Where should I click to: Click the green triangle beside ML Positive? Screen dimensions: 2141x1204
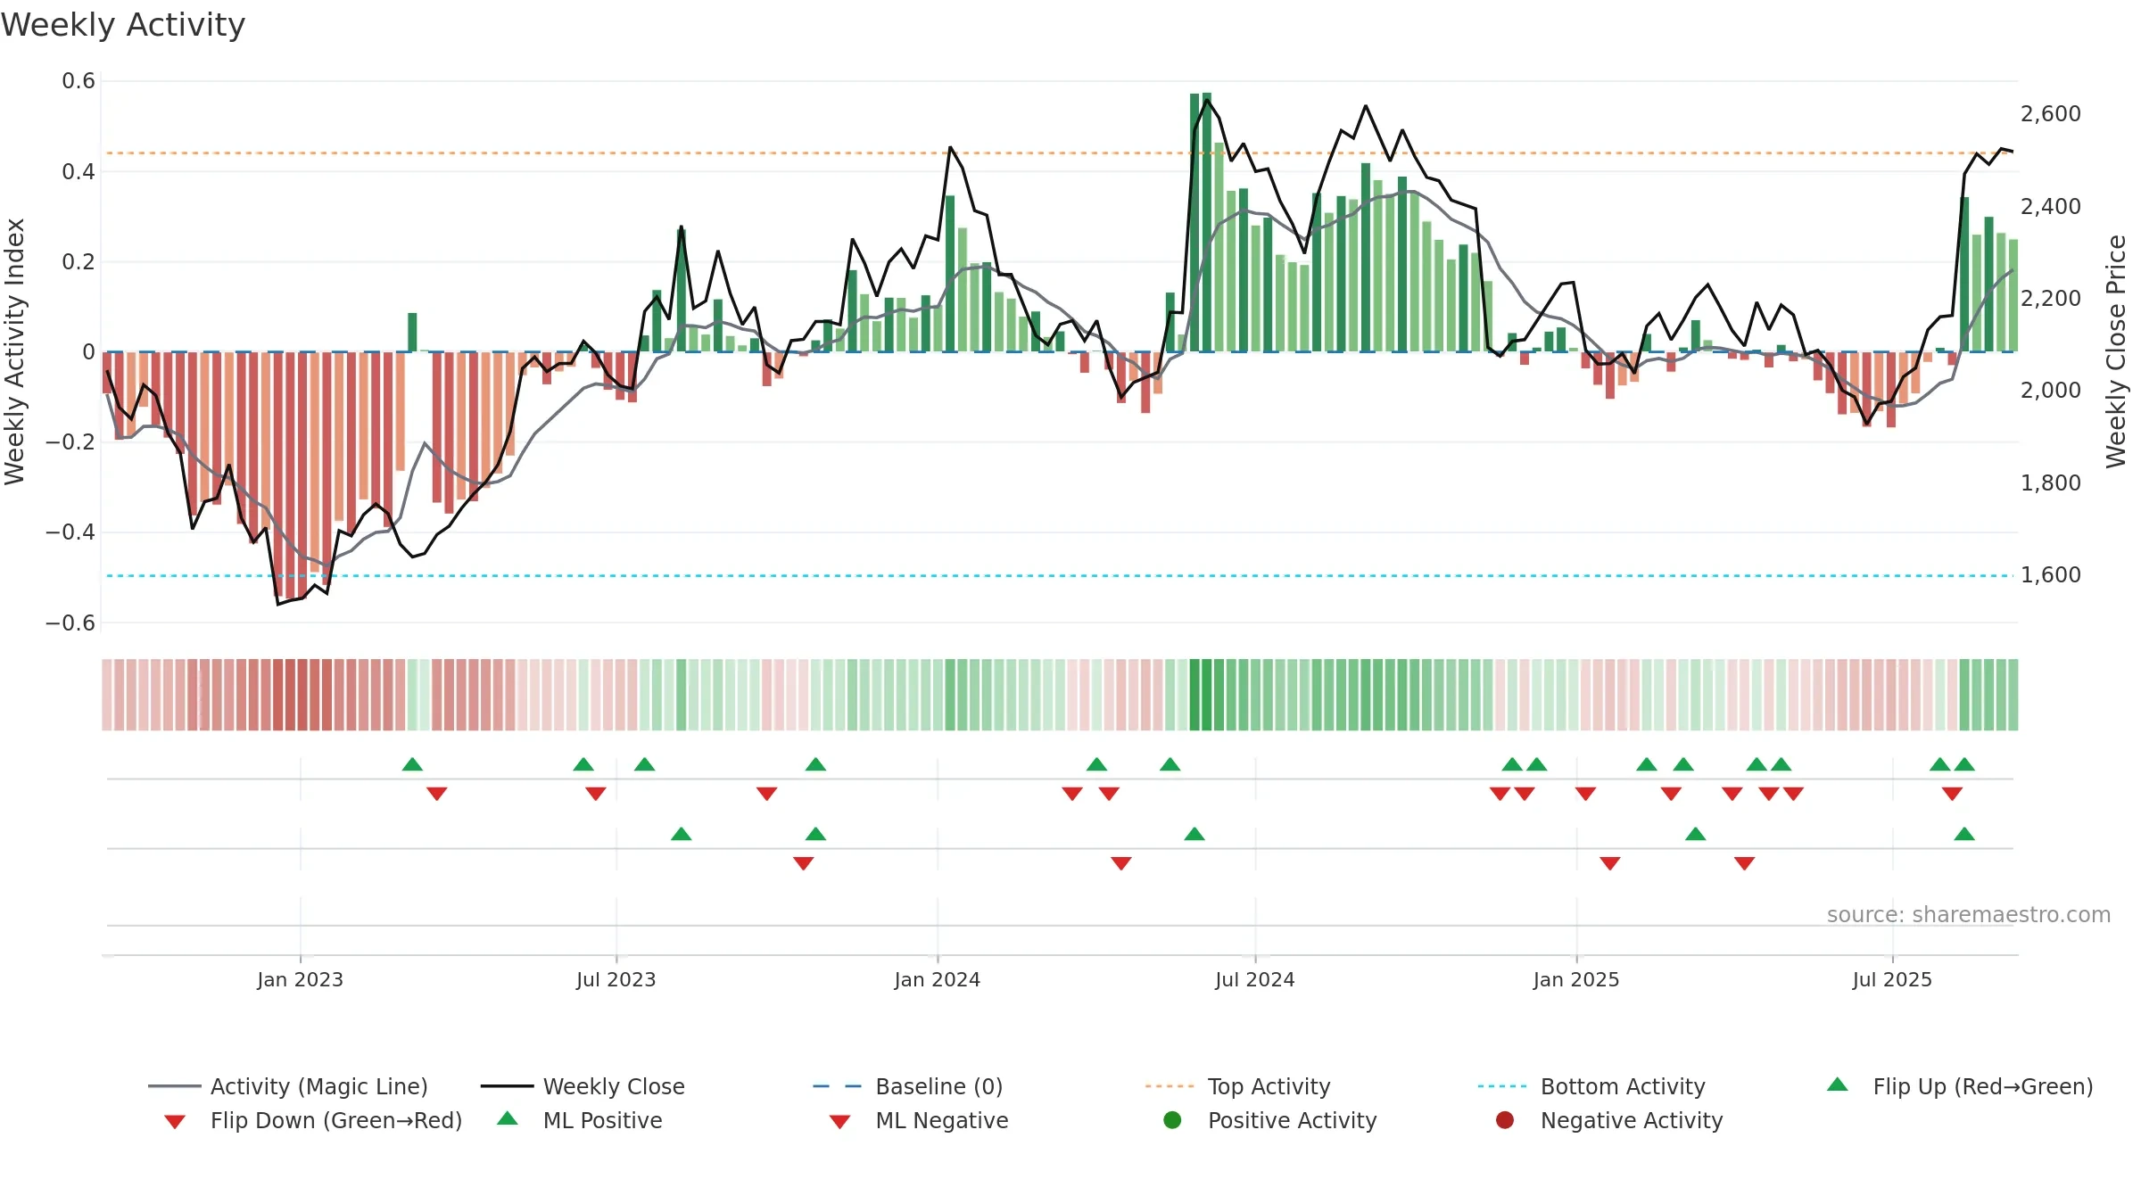pos(508,1118)
